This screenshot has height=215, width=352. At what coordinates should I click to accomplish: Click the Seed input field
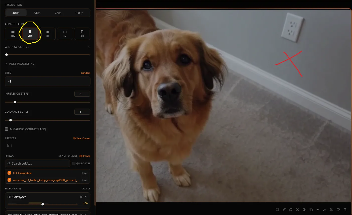click(47, 81)
